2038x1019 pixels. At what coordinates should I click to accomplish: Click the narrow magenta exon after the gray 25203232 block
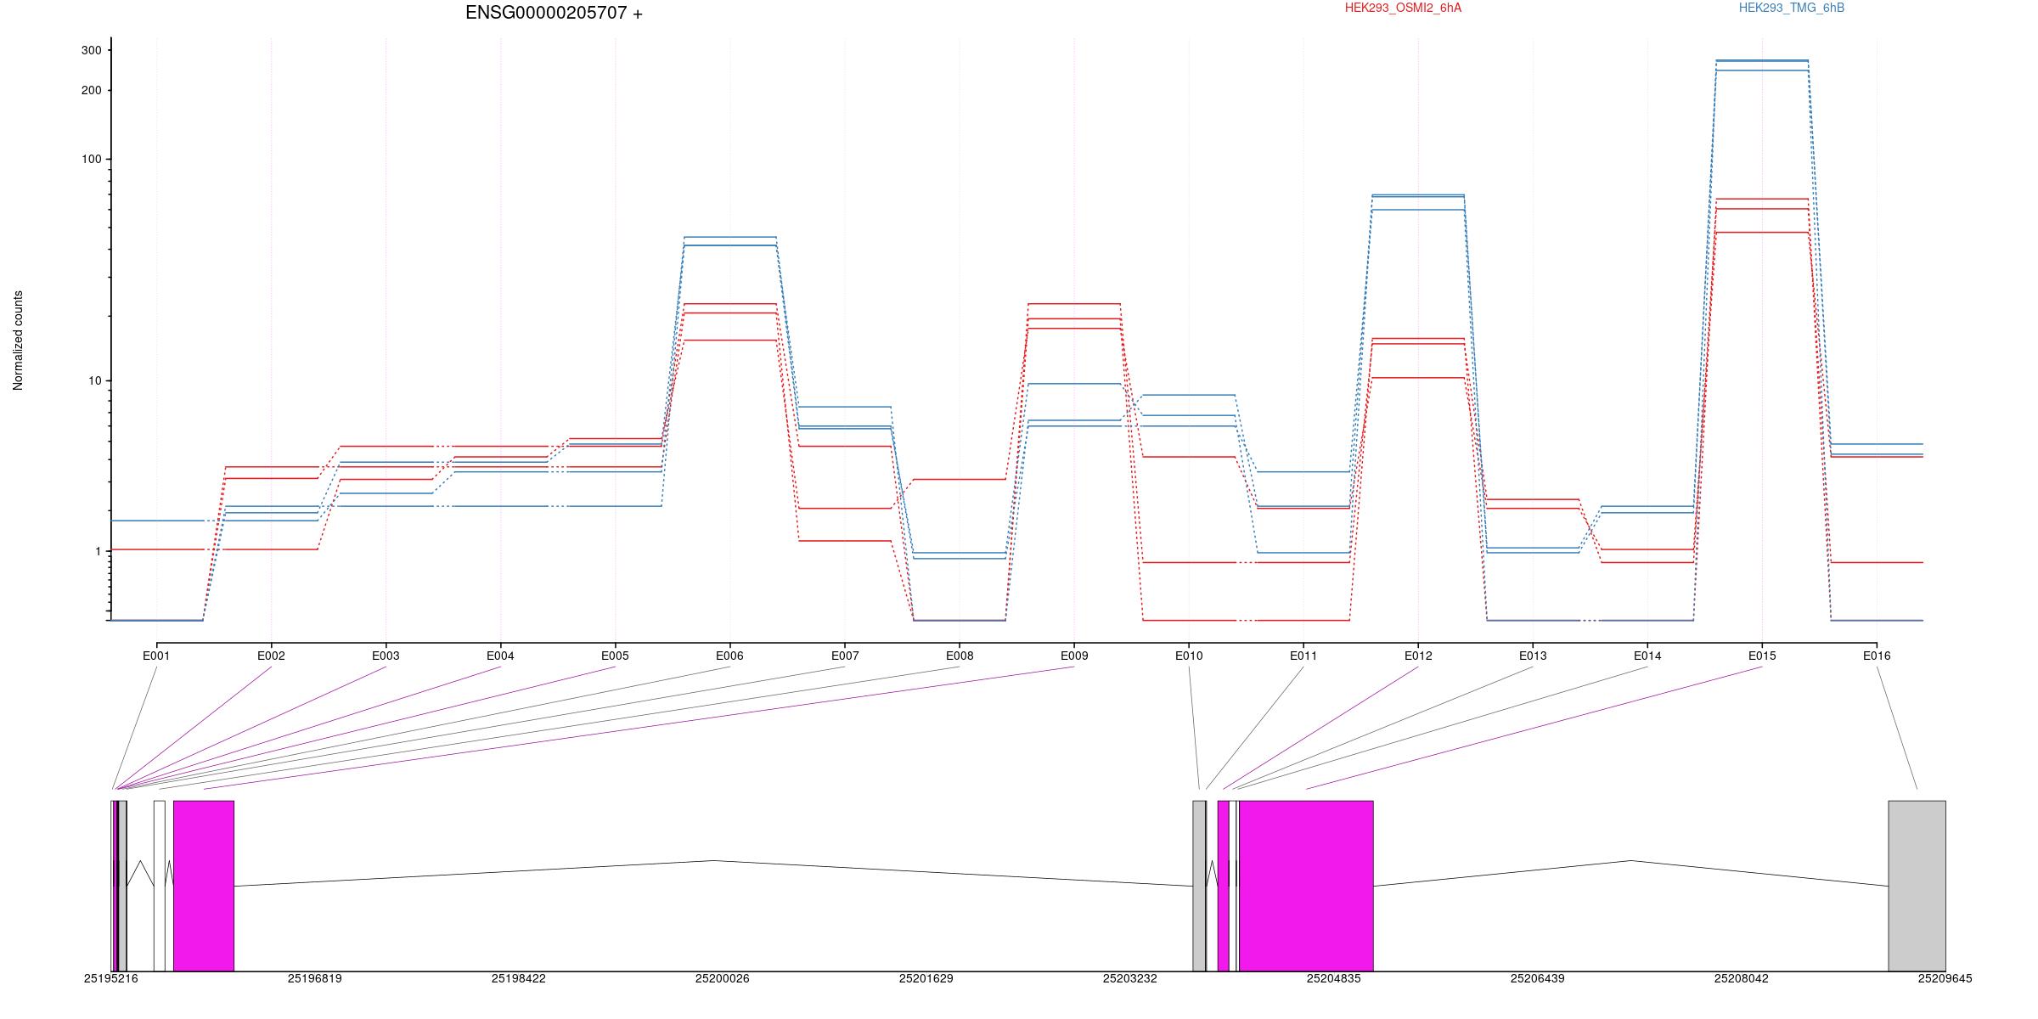point(1223,886)
